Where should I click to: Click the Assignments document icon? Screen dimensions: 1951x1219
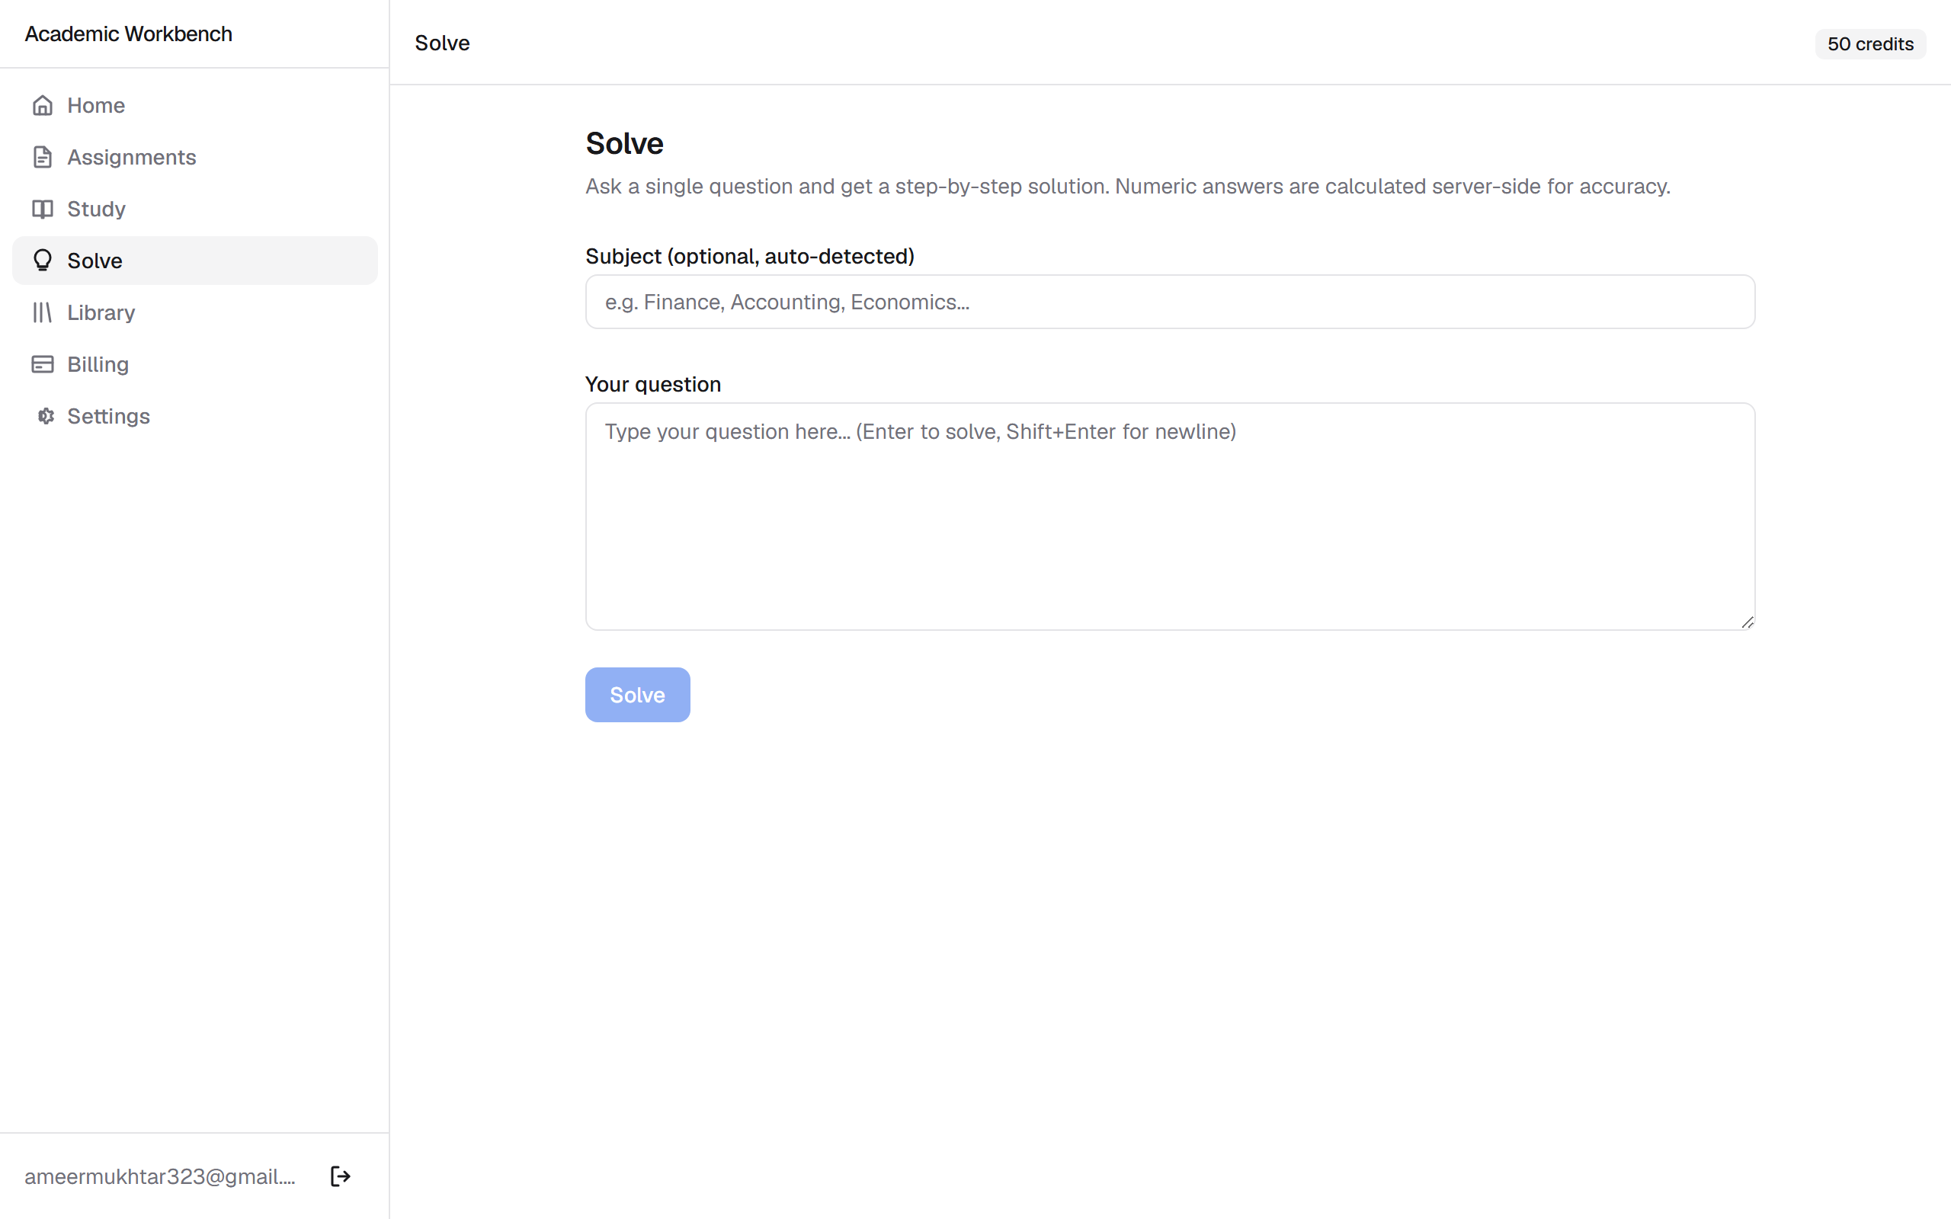click(43, 157)
